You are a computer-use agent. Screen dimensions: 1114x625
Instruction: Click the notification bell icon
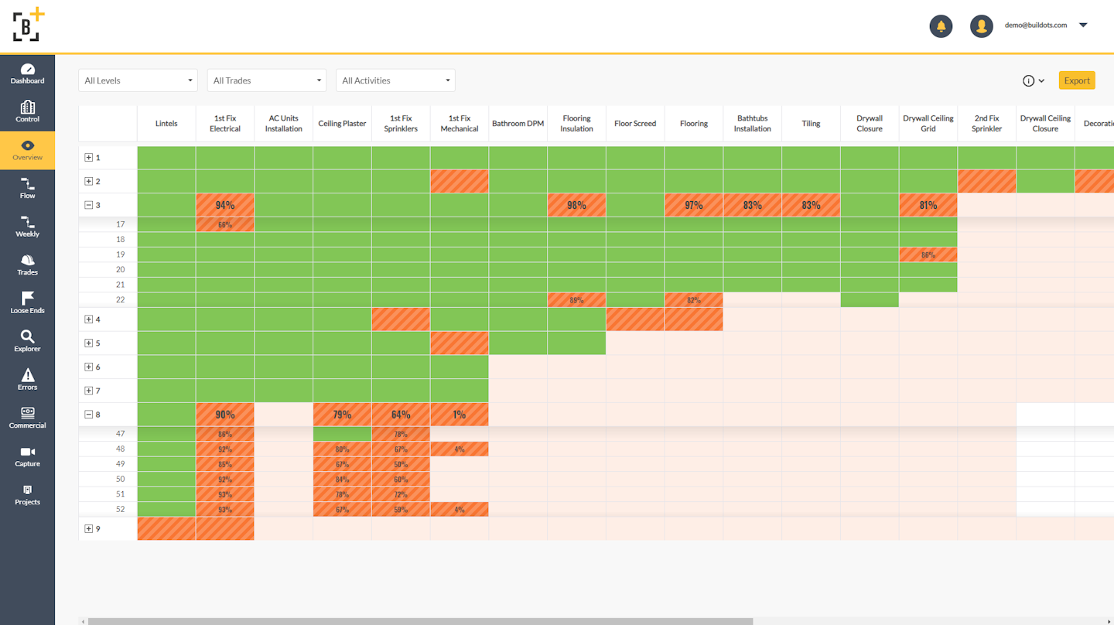coord(941,26)
